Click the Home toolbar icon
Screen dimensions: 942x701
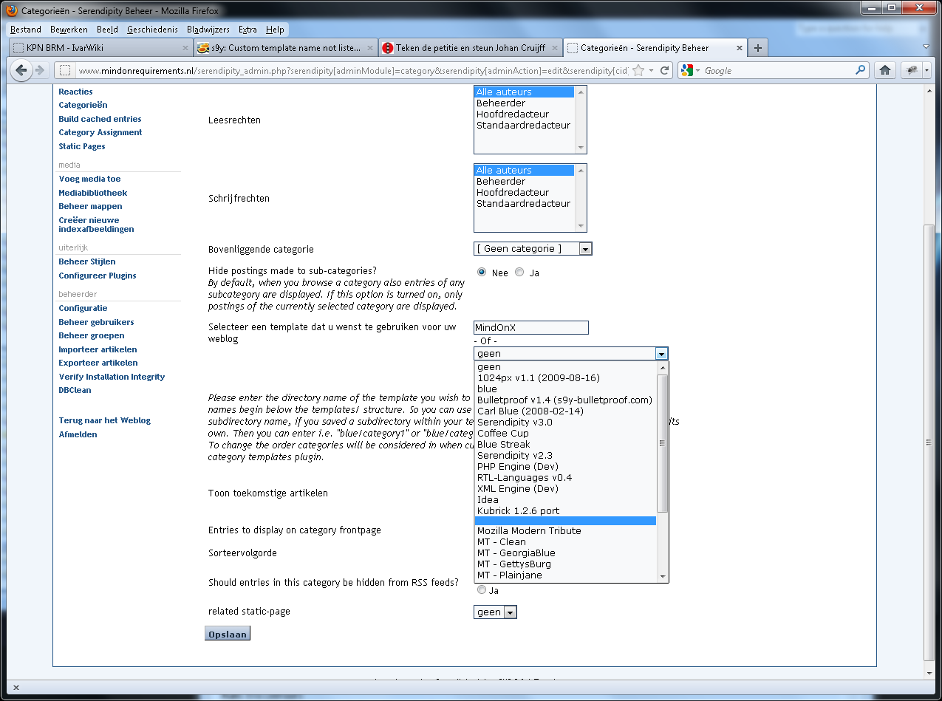(884, 70)
